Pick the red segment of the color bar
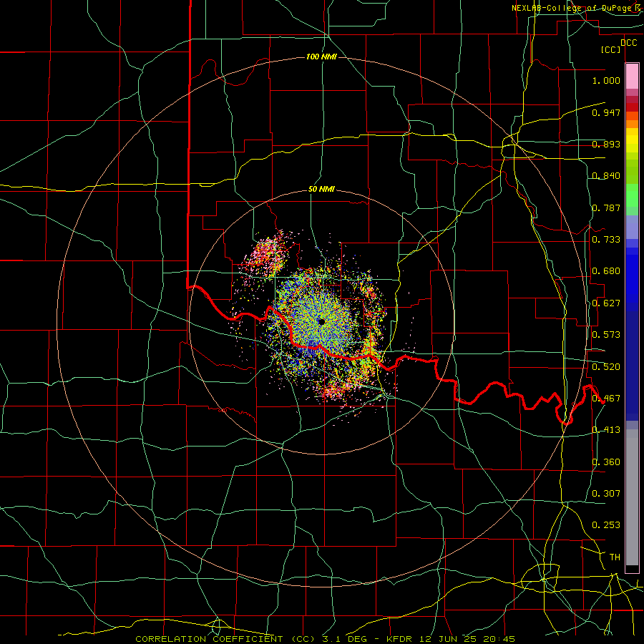This screenshot has width=644, height=644. coord(632,107)
